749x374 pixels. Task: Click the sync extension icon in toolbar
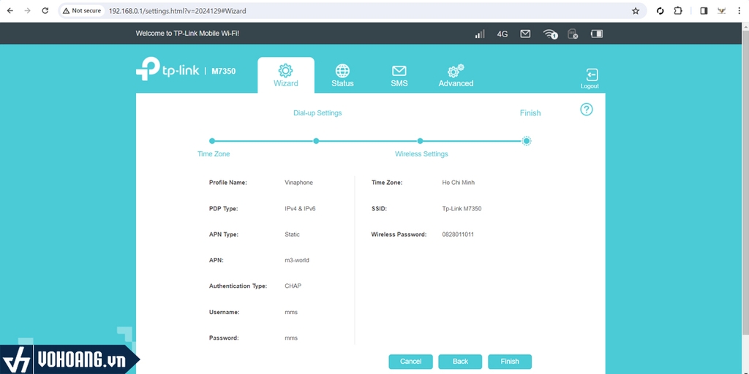pos(660,10)
